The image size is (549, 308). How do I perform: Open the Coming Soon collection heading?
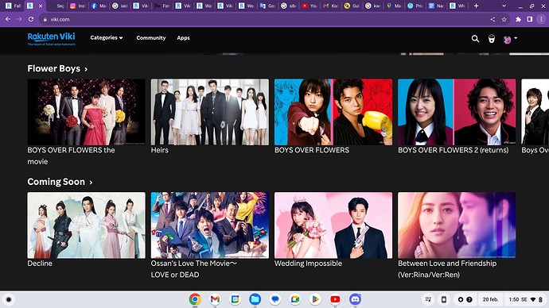coord(56,182)
